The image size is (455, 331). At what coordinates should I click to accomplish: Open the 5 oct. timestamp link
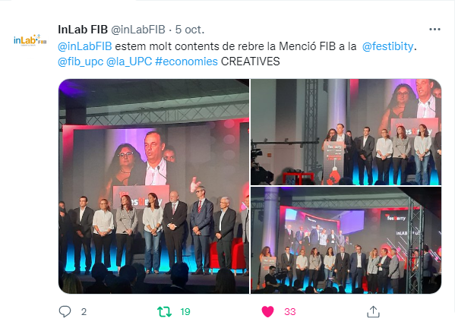pos(190,30)
